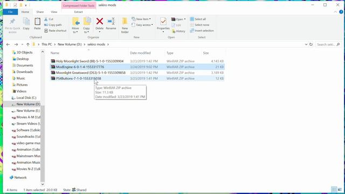
Task: Open Network in navigation pane
Action: point(18,177)
